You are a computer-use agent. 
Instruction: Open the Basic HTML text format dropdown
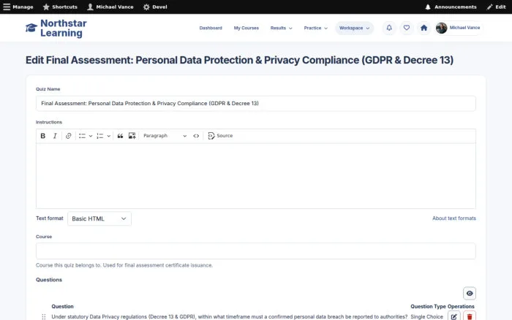point(99,218)
